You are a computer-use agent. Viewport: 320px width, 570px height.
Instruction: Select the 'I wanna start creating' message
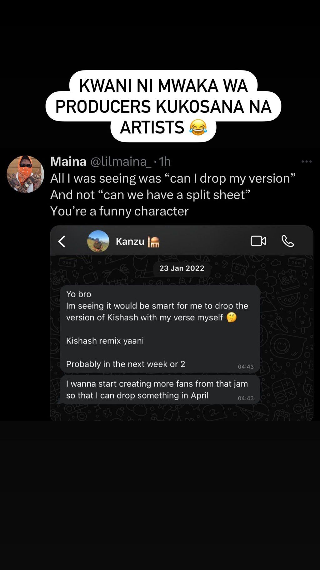pos(157,390)
